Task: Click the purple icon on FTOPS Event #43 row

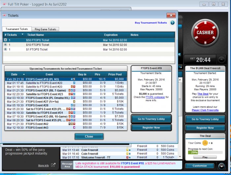Action: [74, 128]
